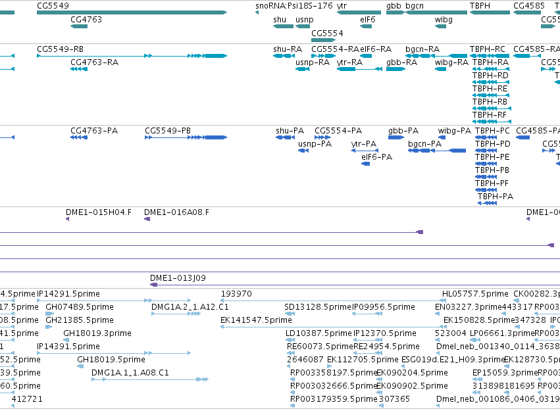The height and width of the screenshot is (409, 560).
Task: Open the TBPH gene label
Action: pos(480,6)
